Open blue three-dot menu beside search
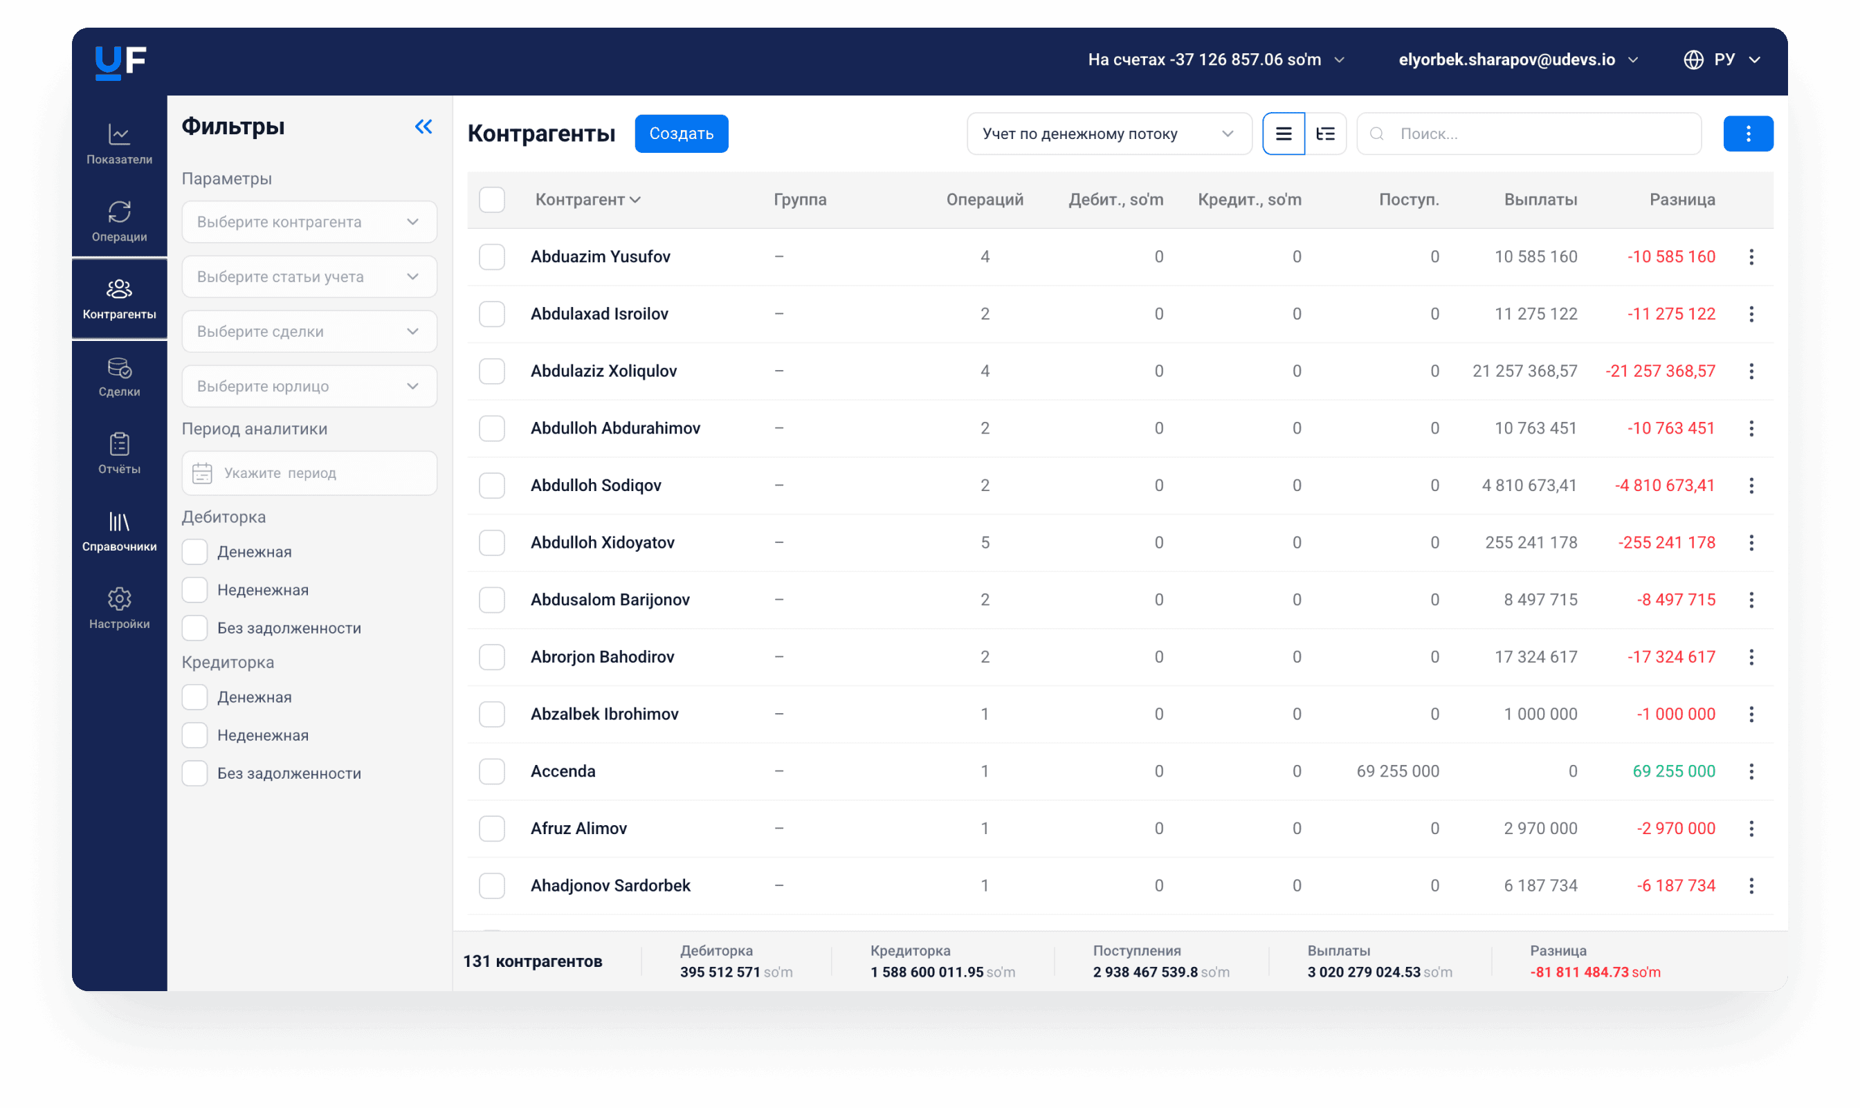This screenshot has height=1108, width=1860. tap(1749, 133)
